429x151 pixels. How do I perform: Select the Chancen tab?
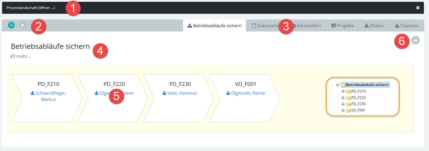tap(406, 26)
